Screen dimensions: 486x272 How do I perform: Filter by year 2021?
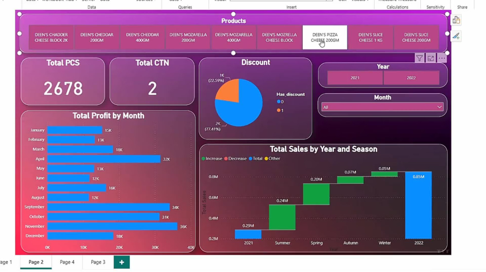pos(355,78)
